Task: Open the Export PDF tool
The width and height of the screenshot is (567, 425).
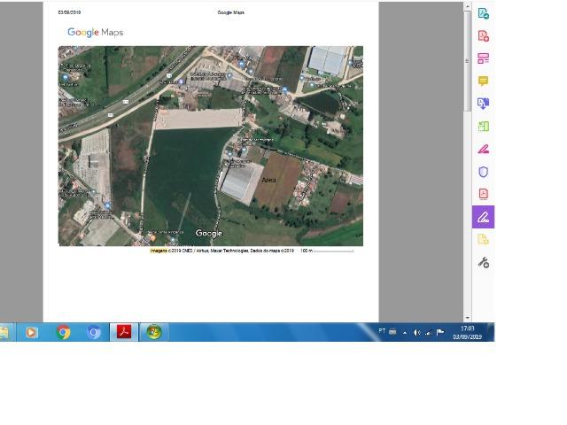Action: [x=484, y=14]
